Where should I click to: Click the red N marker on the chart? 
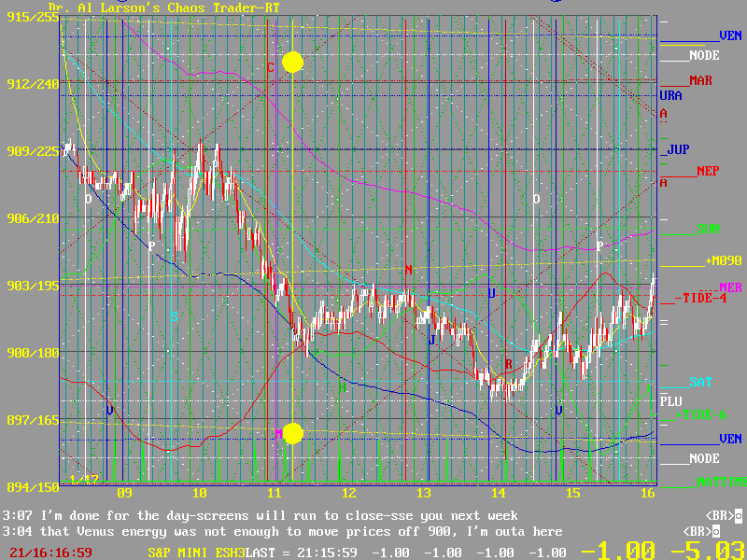click(408, 271)
